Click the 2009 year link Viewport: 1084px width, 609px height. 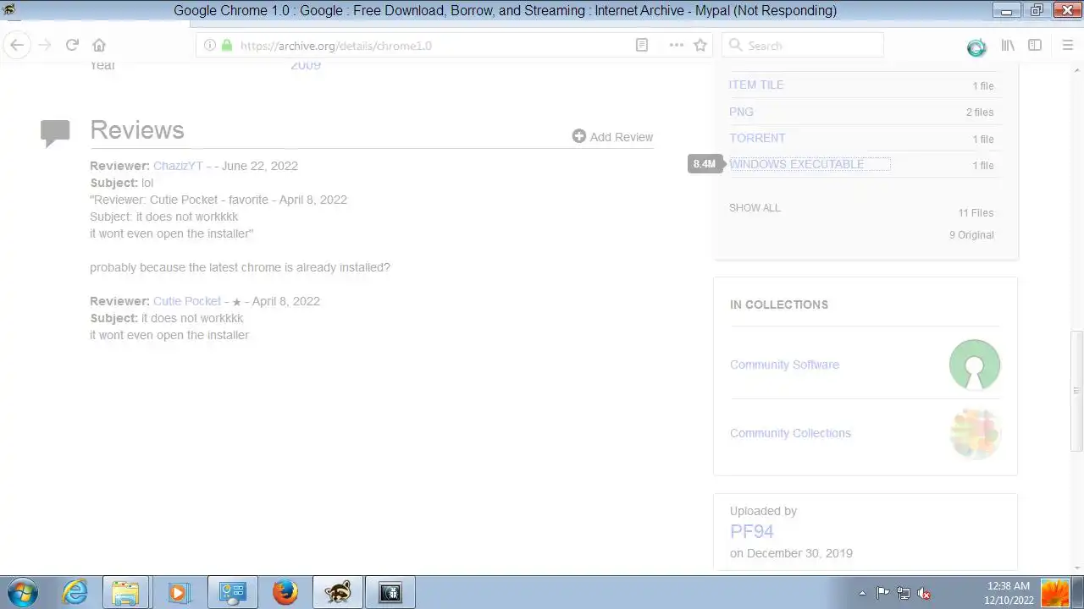point(306,64)
